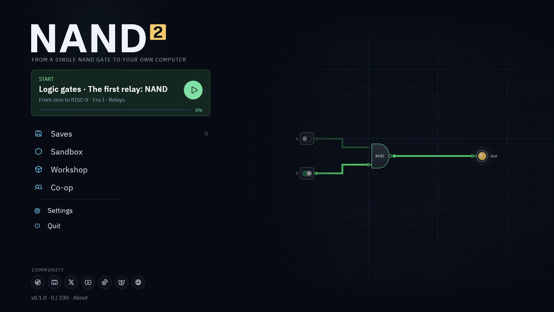Open the TikTok community icon
The image size is (554, 312).
pos(105,282)
